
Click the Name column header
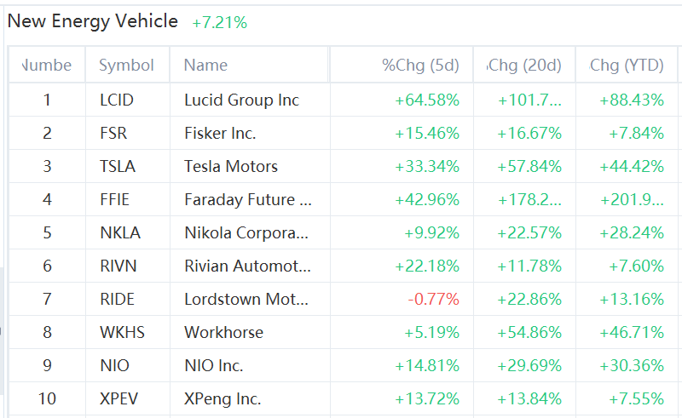click(205, 65)
